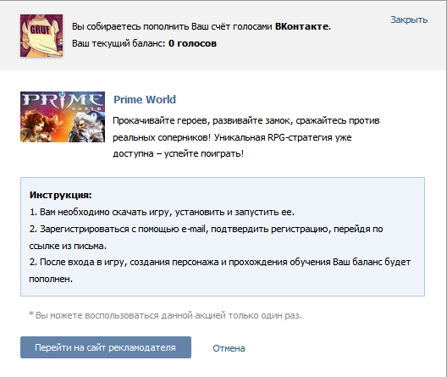This screenshot has height=377, width=447.
Task: Click Перейти на сайт рекламодателя button
Action: pyautogui.click(x=106, y=347)
